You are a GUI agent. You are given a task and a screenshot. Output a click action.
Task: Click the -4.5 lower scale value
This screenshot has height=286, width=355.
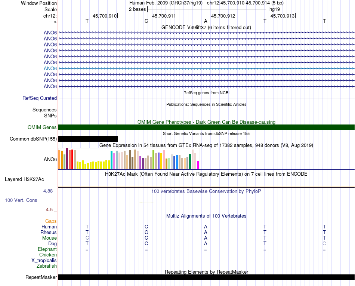pyautogui.click(x=49, y=210)
